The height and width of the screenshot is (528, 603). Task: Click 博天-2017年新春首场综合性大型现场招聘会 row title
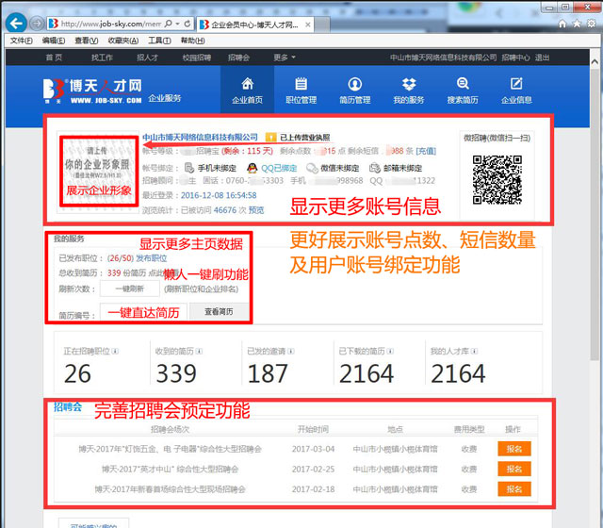tap(170, 489)
